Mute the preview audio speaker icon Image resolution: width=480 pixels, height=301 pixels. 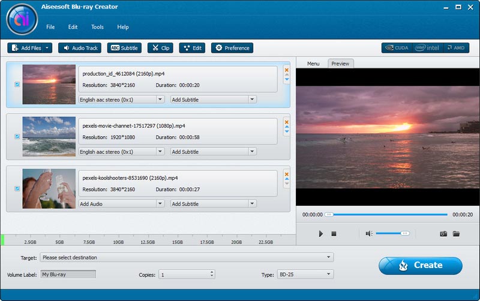pos(369,234)
